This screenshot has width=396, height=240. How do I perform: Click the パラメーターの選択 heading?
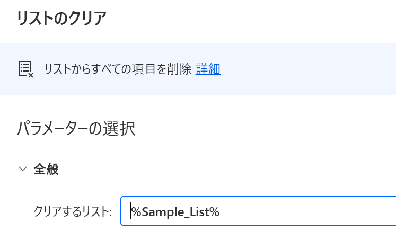[x=76, y=128]
